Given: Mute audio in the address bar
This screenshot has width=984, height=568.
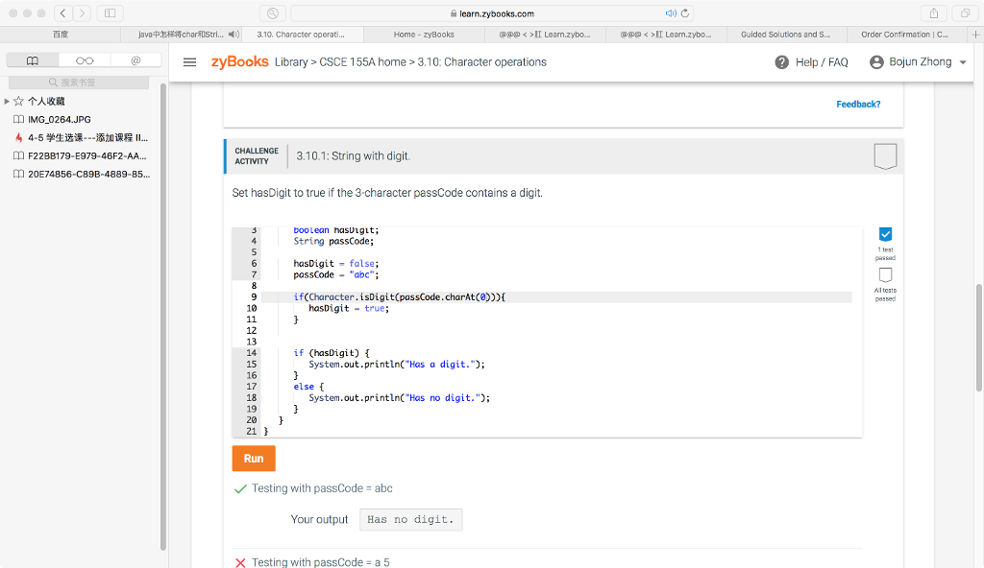Looking at the screenshot, I should click(670, 13).
